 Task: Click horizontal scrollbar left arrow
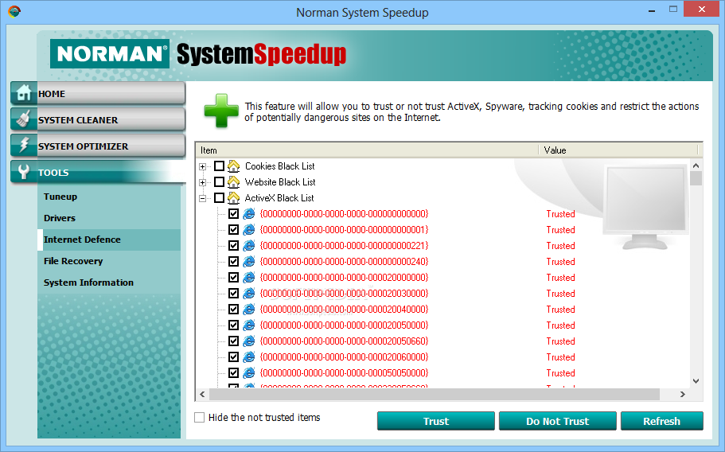tap(202, 394)
